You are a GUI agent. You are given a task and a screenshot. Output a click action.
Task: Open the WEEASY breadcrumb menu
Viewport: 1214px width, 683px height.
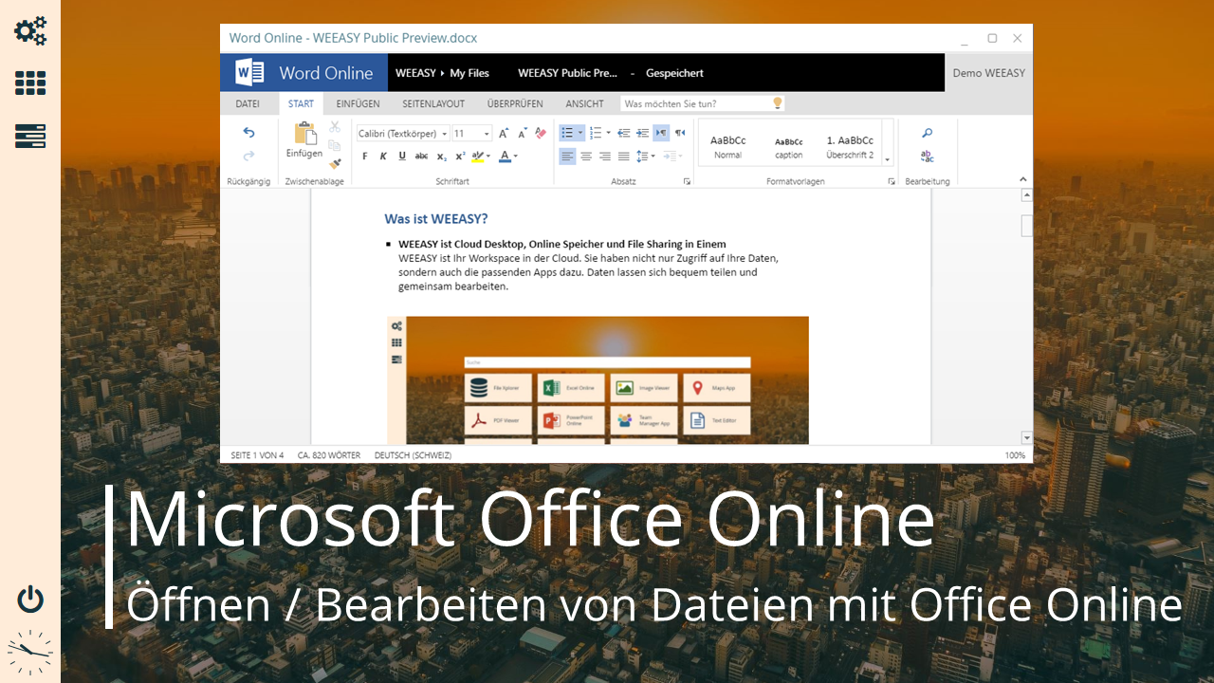(415, 73)
